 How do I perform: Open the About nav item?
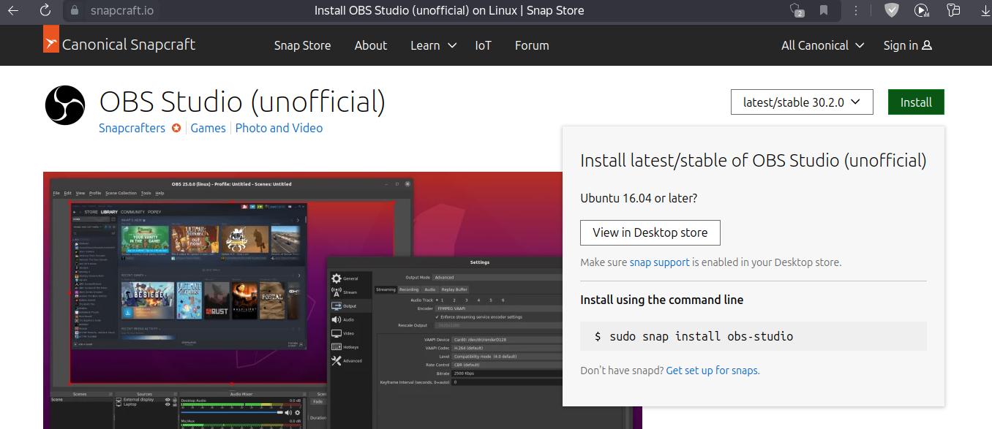pos(371,45)
